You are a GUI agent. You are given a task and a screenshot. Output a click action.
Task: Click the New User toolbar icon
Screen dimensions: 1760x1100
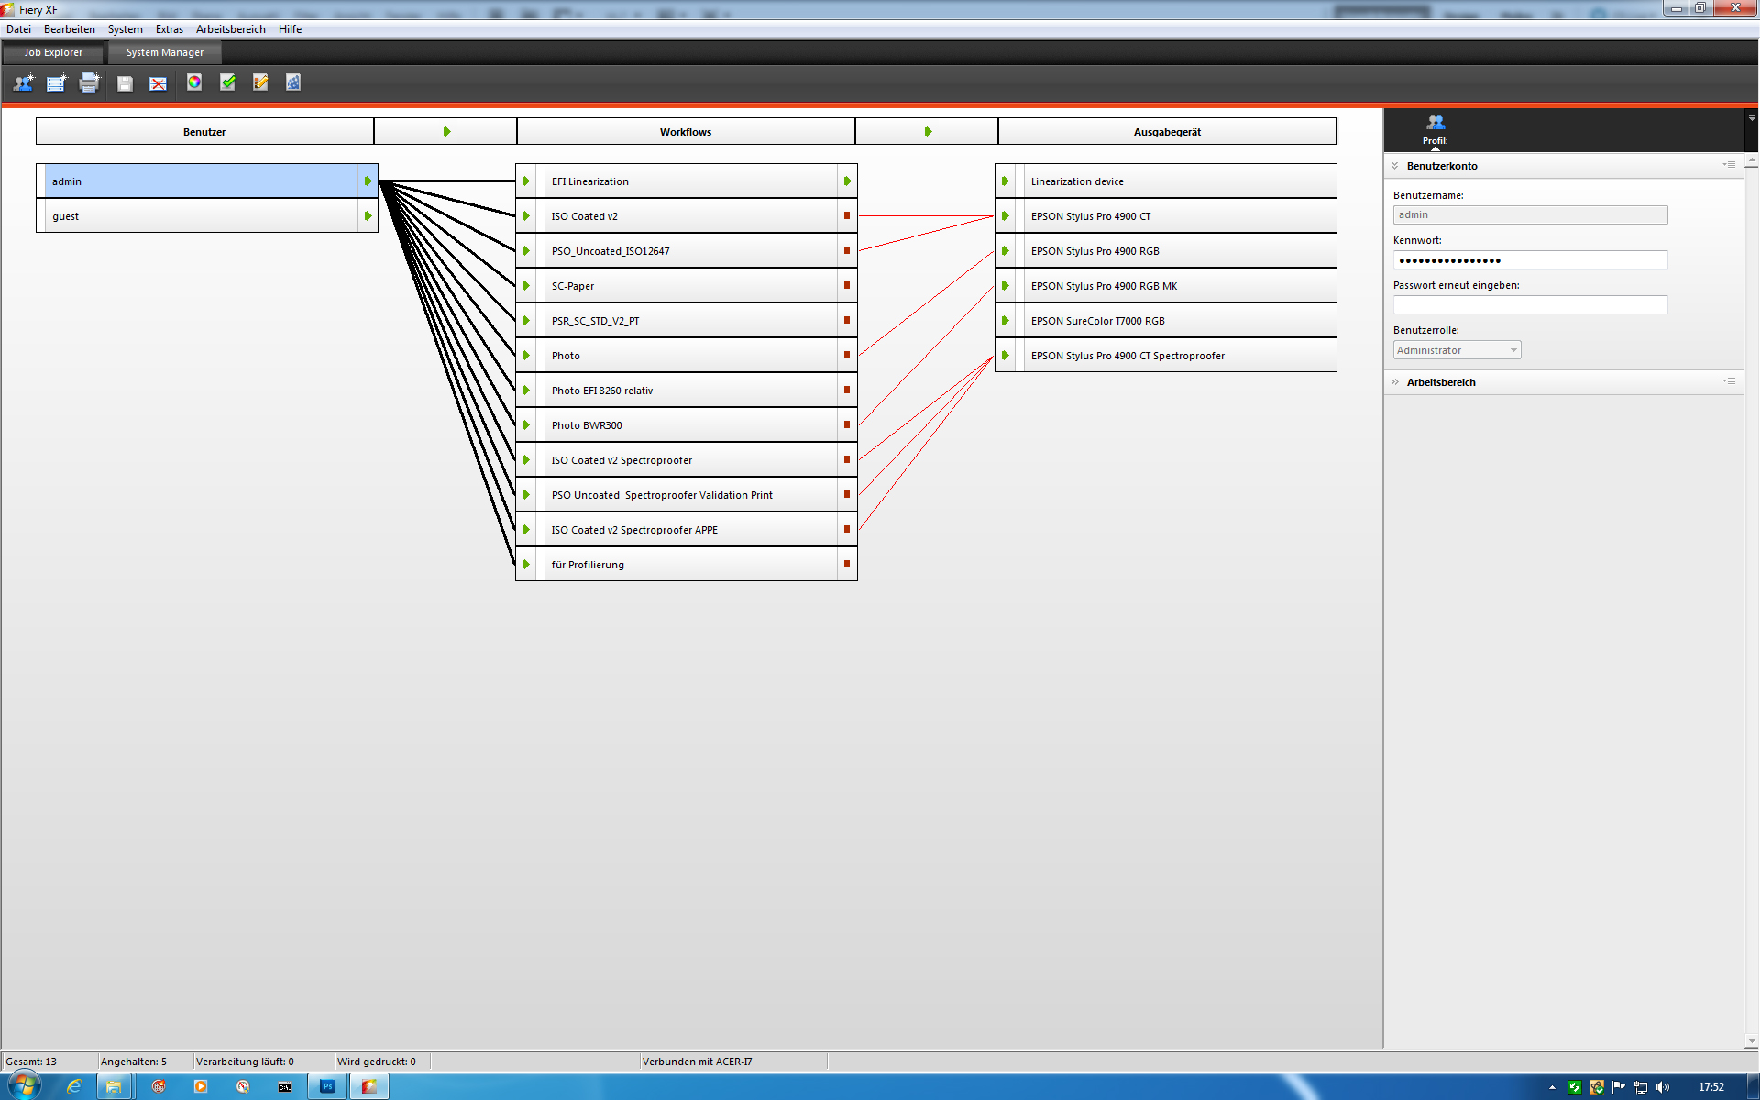click(x=23, y=83)
